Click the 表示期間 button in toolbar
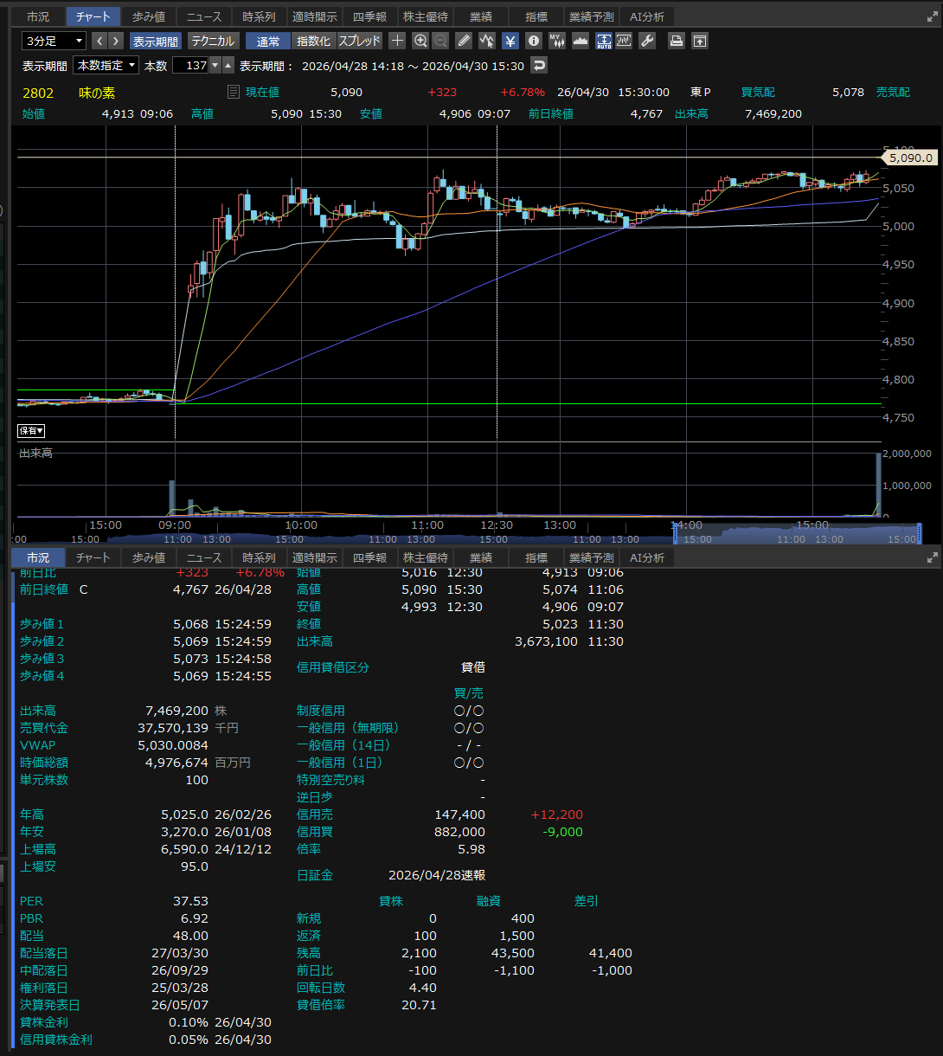The height and width of the screenshot is (1056, 943). point(155,41)
